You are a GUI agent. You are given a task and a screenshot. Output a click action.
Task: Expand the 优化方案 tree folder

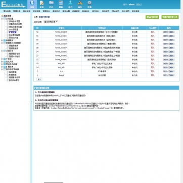(2, 62)
